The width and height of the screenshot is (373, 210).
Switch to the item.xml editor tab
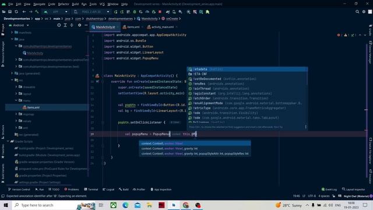[133, 27]
